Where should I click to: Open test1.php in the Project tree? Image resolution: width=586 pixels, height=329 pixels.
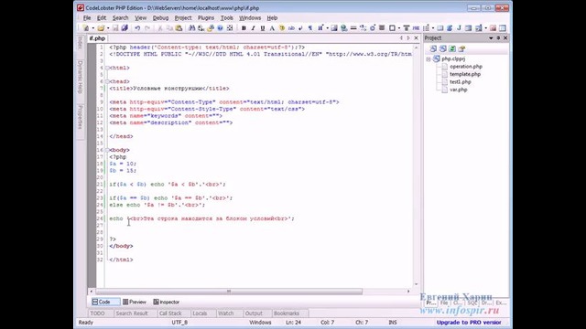point(460,82)
